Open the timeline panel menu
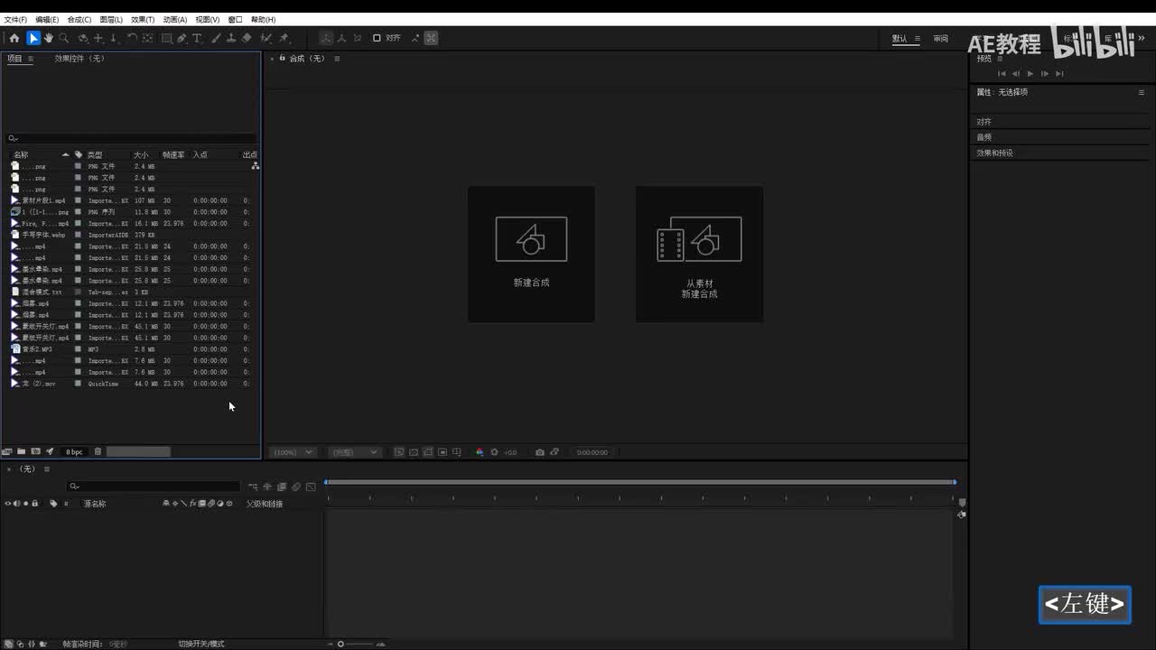 [47, 469]
